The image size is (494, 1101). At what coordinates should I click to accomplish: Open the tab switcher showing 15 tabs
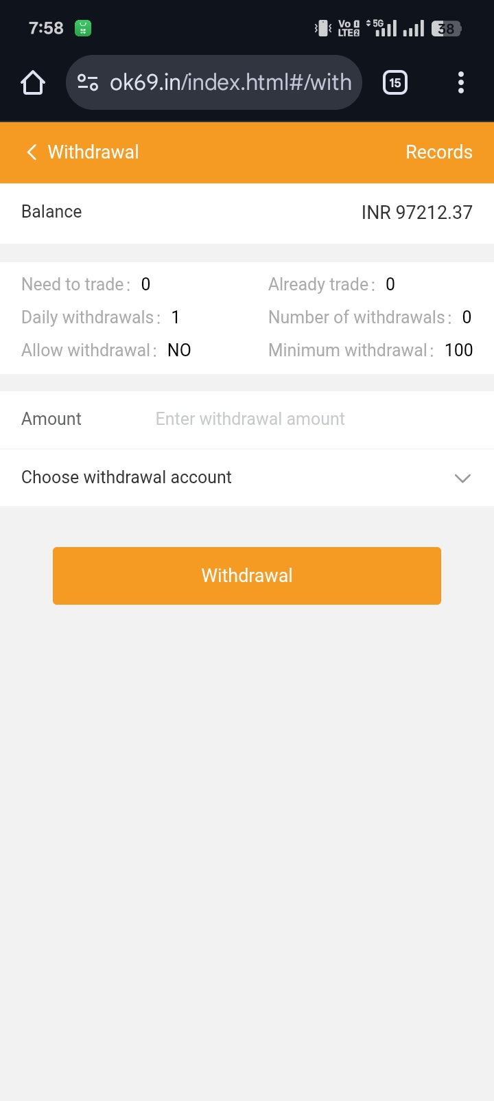(395, 83)
